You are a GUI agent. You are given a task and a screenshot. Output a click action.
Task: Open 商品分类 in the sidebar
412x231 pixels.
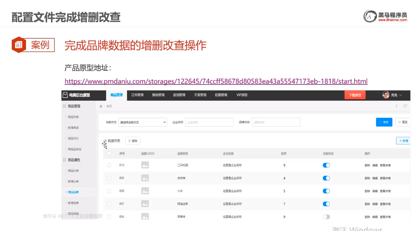coord(73,171)
